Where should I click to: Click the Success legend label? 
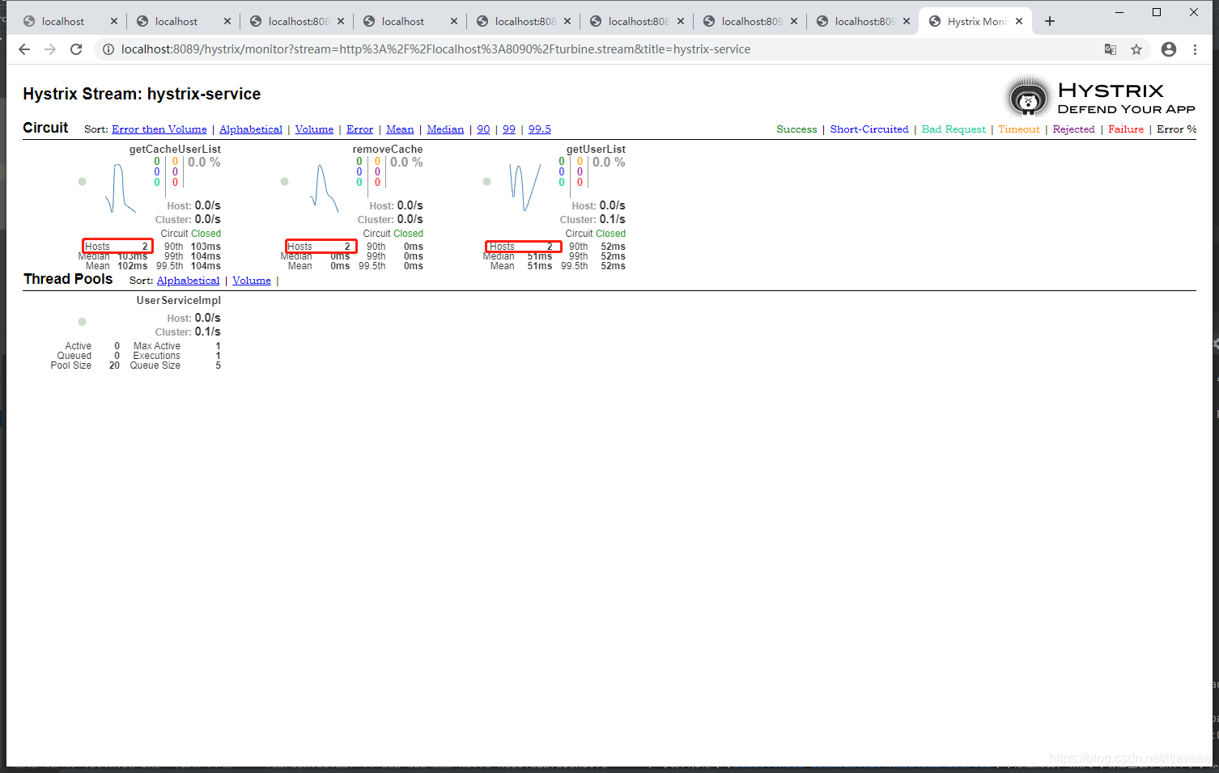point(796,129)
